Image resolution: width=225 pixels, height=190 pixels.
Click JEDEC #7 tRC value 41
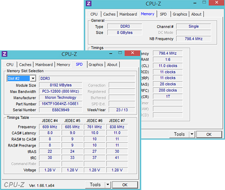(x=117, y=158)
